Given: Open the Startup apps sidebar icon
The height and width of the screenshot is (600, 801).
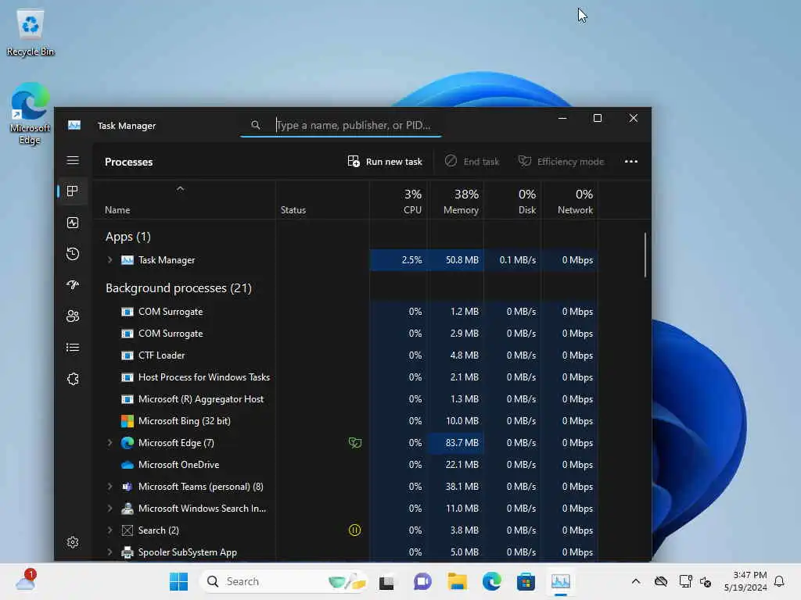Looking at the screenshot, I should tap(73, 284).
